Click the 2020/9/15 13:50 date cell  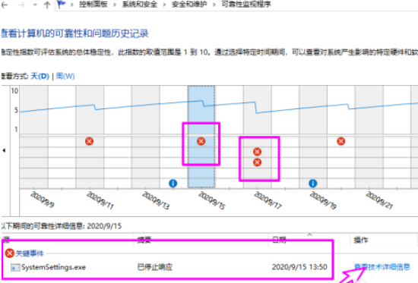click(x=299, y=267)
